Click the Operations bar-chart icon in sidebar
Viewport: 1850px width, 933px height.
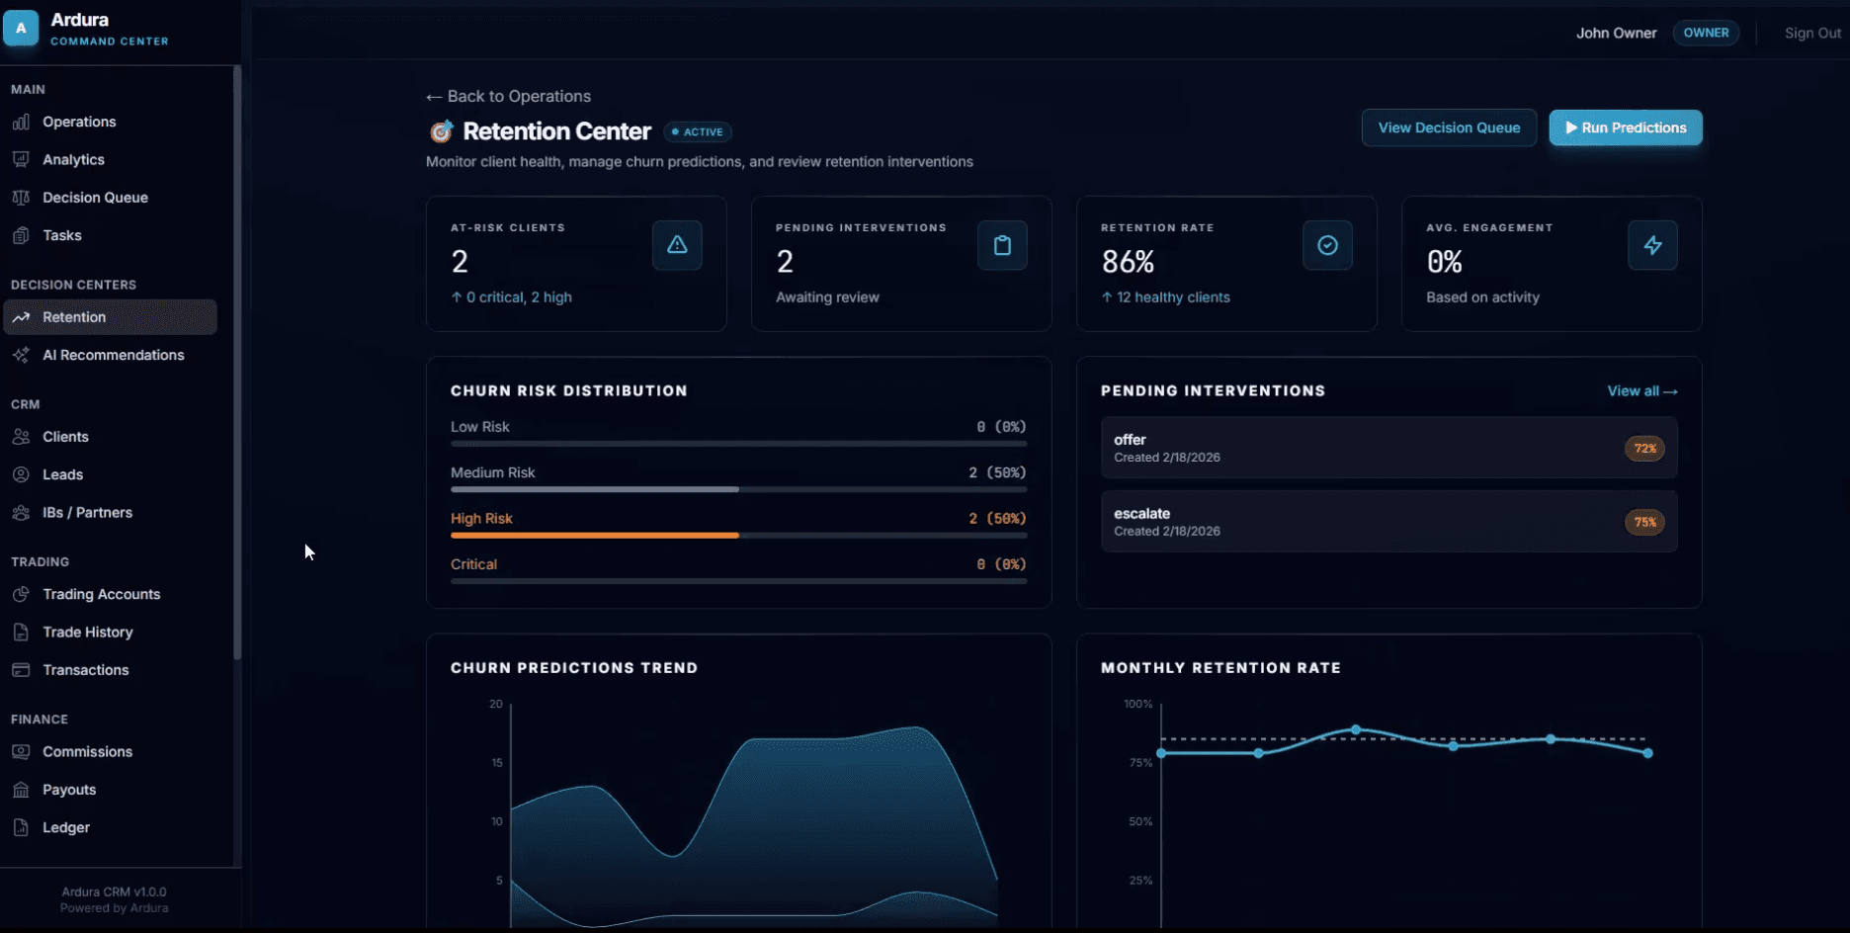click(x=21, y=122)
